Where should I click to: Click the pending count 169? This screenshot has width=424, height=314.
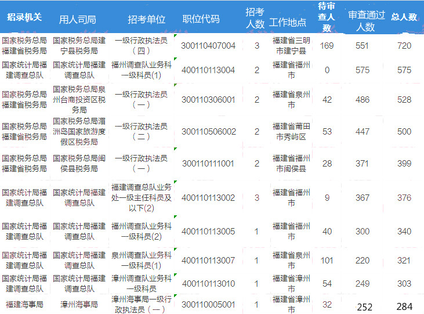327,46
